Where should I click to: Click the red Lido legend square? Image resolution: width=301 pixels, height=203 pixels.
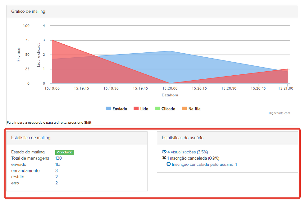(x=136, y=109)
